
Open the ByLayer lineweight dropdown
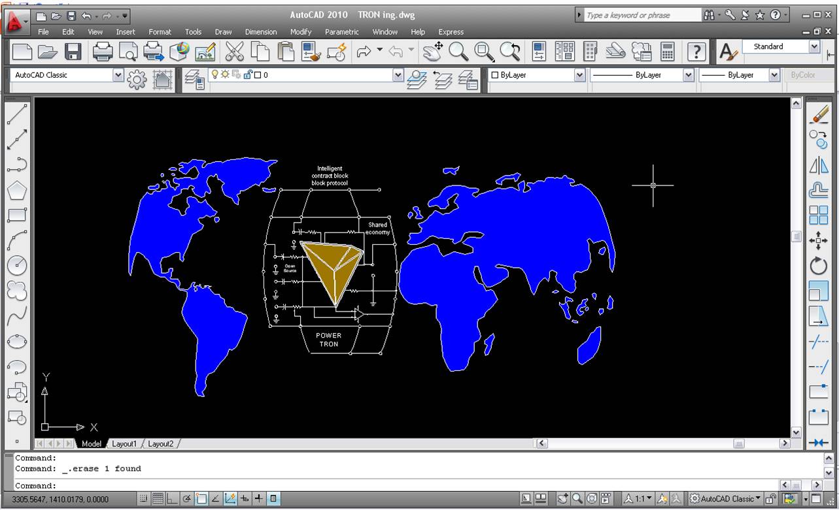774,75
